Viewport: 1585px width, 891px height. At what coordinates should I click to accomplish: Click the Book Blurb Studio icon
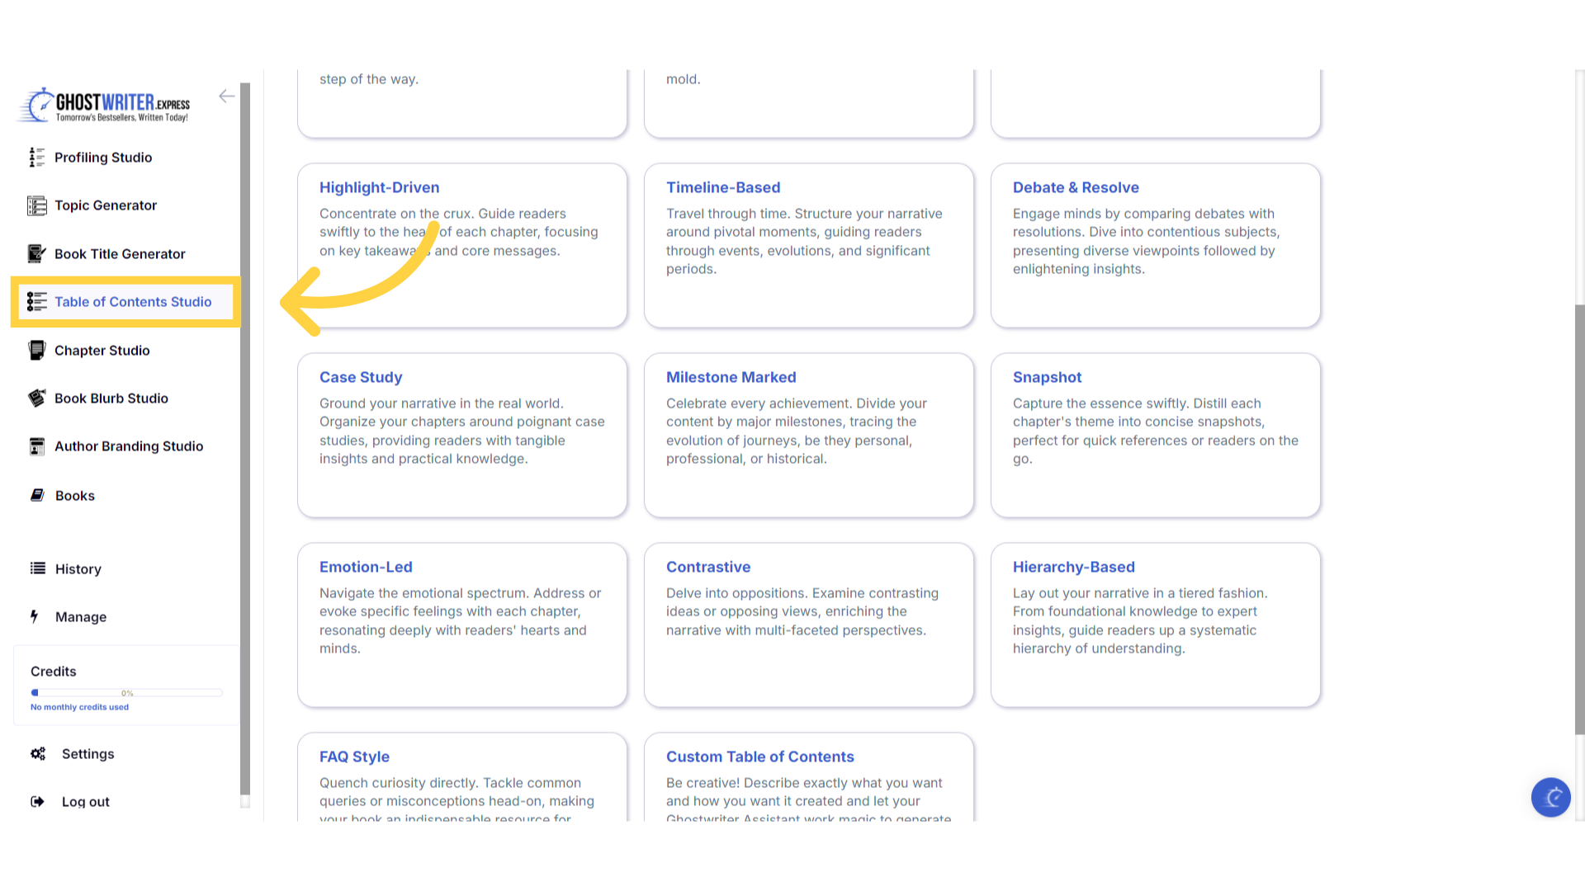coord(36,398)
